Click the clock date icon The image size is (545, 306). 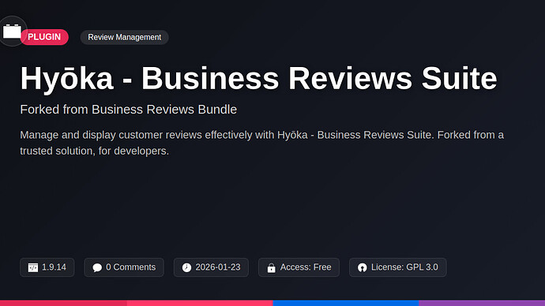[x=186, y=267]
